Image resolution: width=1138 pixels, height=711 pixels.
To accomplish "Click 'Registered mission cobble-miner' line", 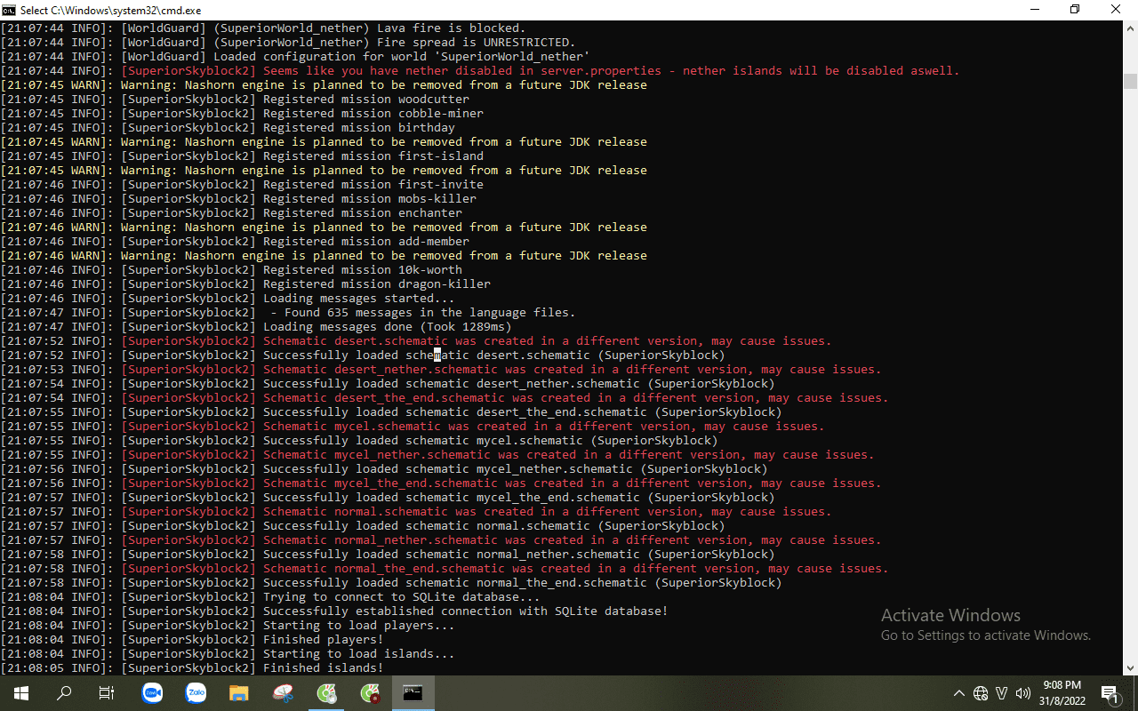I will tap(242, 114).
